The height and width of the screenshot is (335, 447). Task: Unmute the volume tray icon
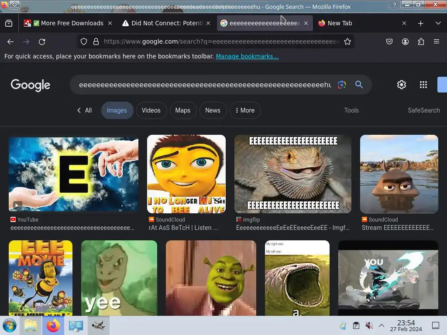tap(369, 325)
